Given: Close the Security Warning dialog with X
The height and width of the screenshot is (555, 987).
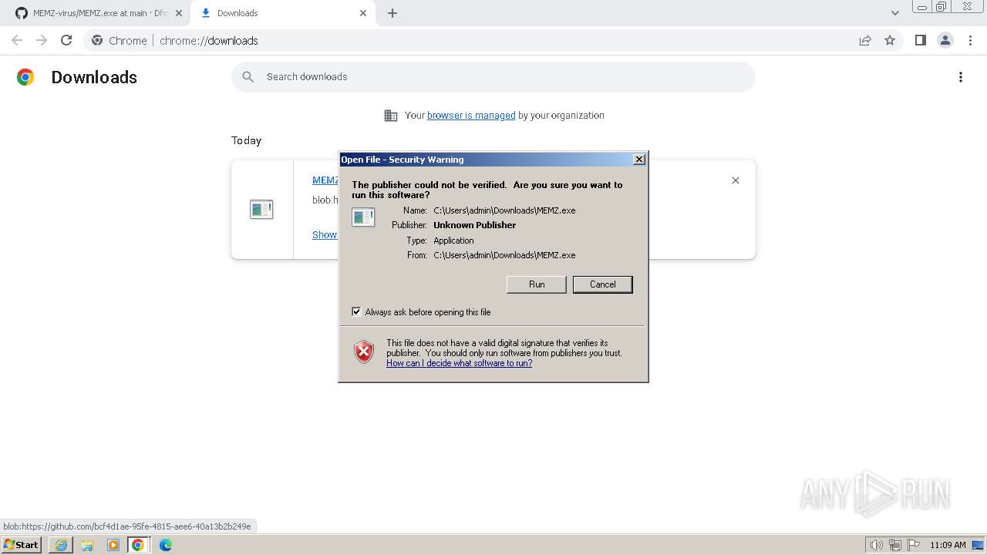Looking at the screenshot, I should point(638,160).
